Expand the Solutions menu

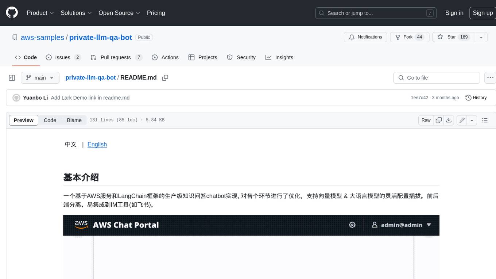[76, 13]
